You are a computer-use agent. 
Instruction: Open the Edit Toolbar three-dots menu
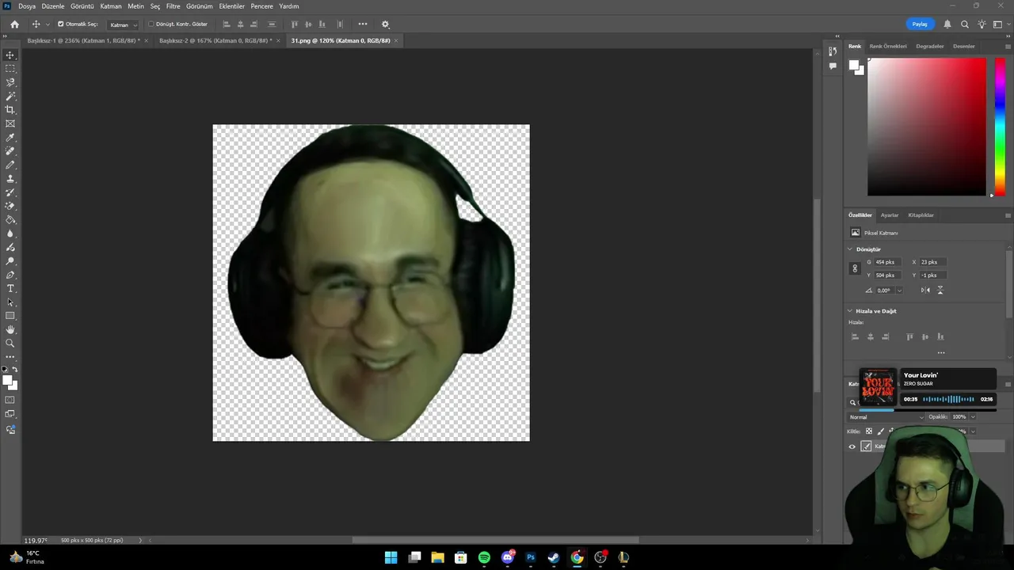point(10,357)
